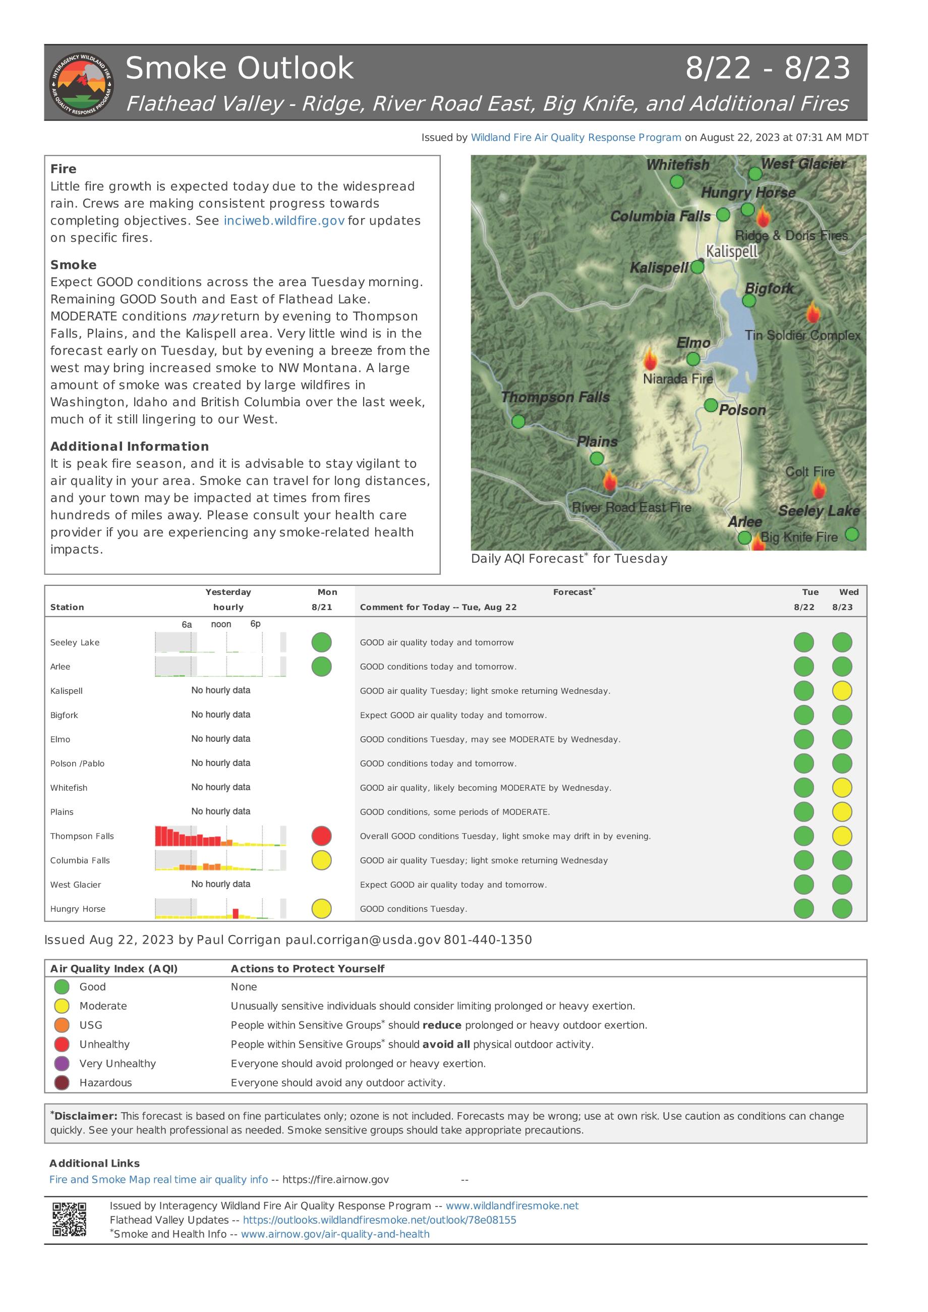This screenshot has height=1312, width=928.
Task: Click the Interagency Wildland Fire program logo
Action: [82, 84]
